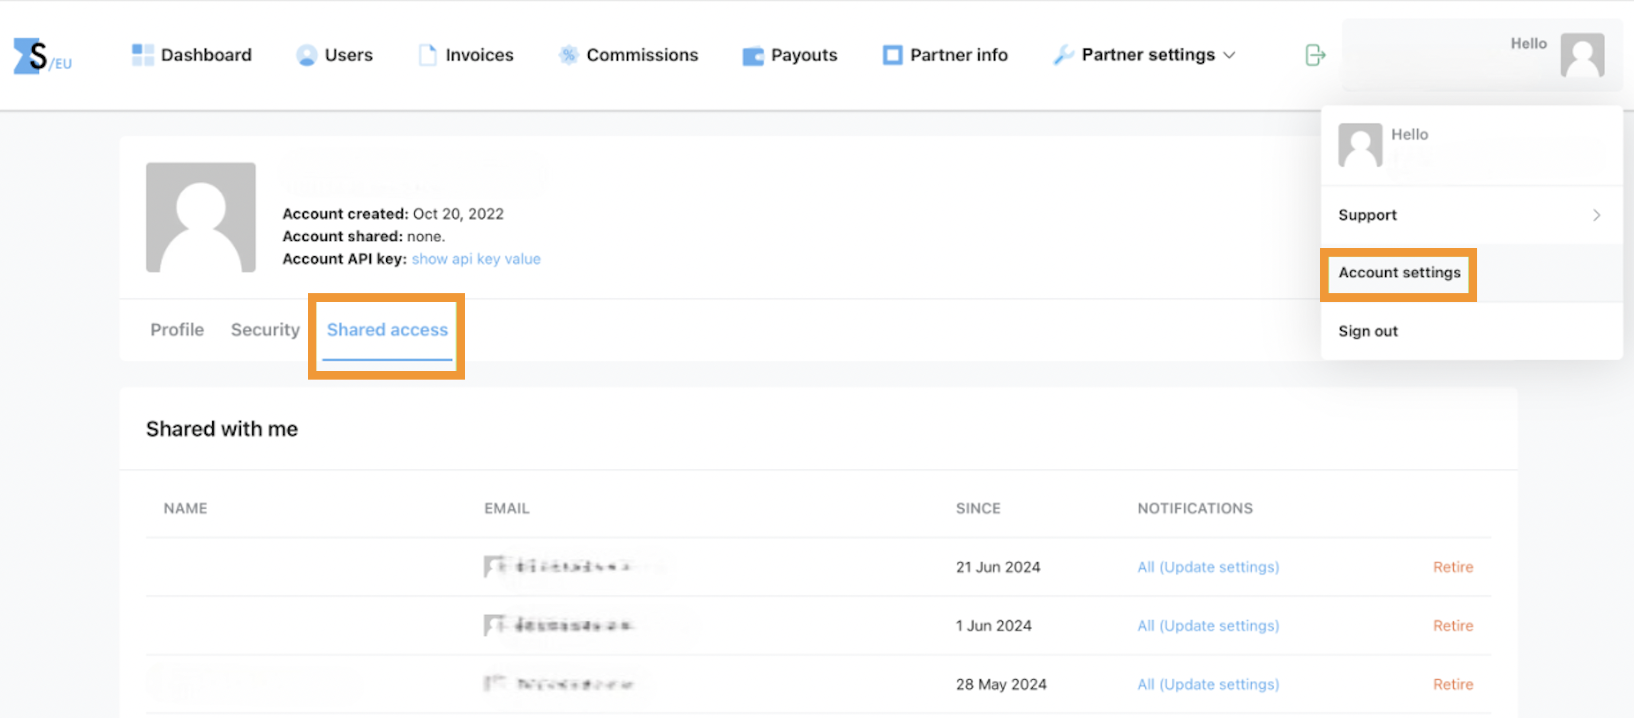Click the green sign-out arrow icon

(1315, 55)
